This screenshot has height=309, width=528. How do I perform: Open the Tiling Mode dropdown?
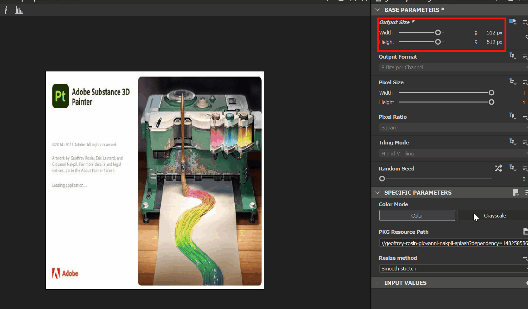coord(453,154)
